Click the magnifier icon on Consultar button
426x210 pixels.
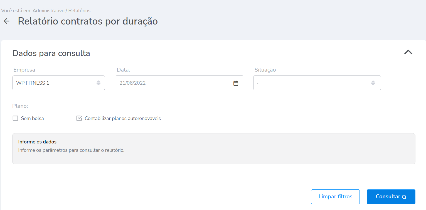pos(404,197)
